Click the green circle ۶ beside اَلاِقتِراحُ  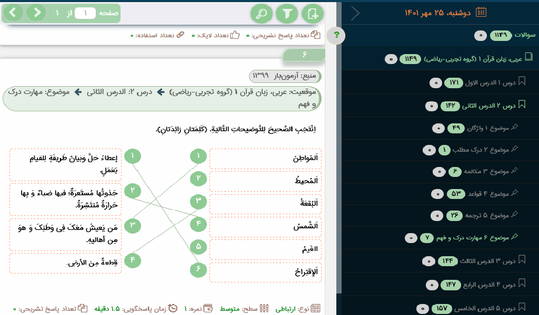point(198,269)
